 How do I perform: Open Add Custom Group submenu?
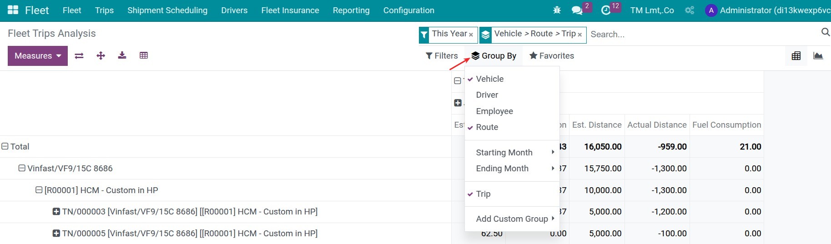click(x=512, y=219)
